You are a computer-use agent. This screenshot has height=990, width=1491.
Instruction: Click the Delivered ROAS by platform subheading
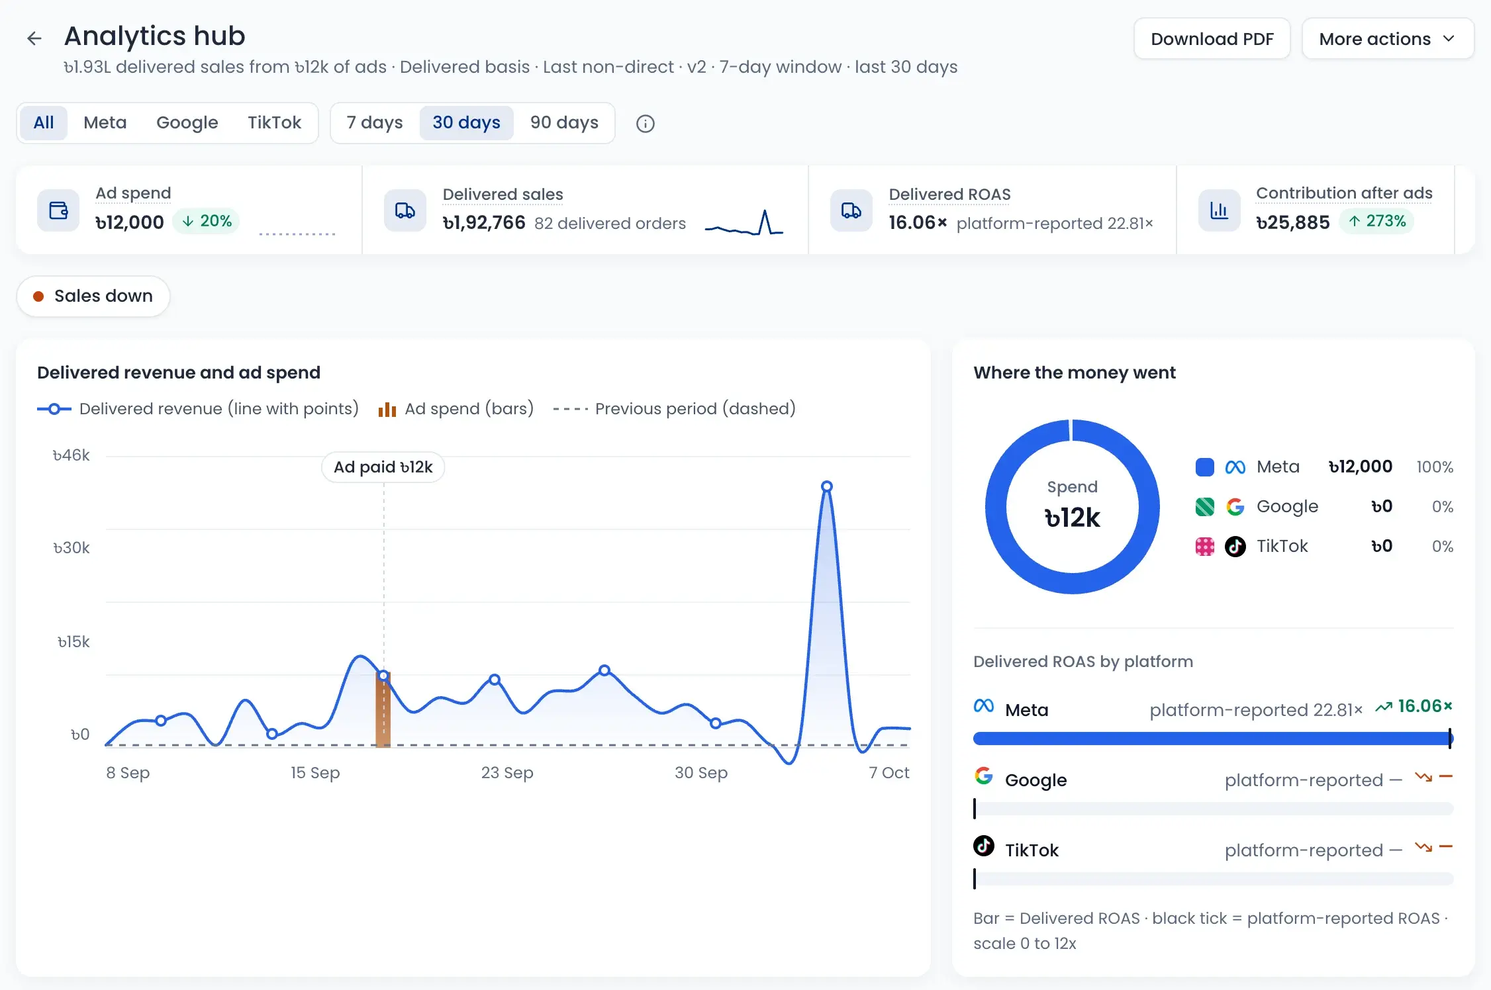tap(1083, 662)
